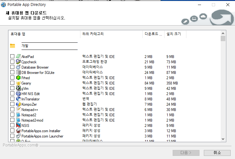Click the Portable App Directory title icon

[3, 5]
